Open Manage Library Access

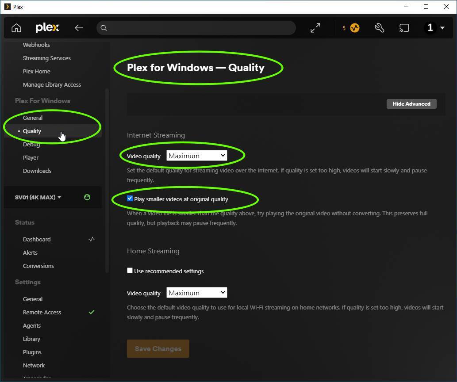[52, 84]
